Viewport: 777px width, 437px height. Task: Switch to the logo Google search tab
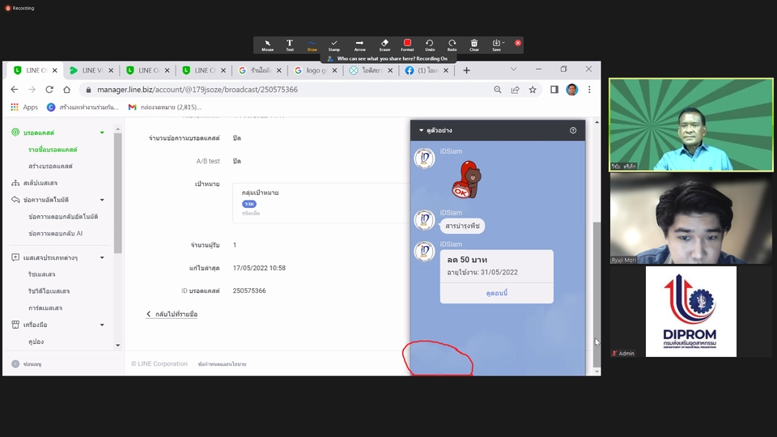click(315, 70)
